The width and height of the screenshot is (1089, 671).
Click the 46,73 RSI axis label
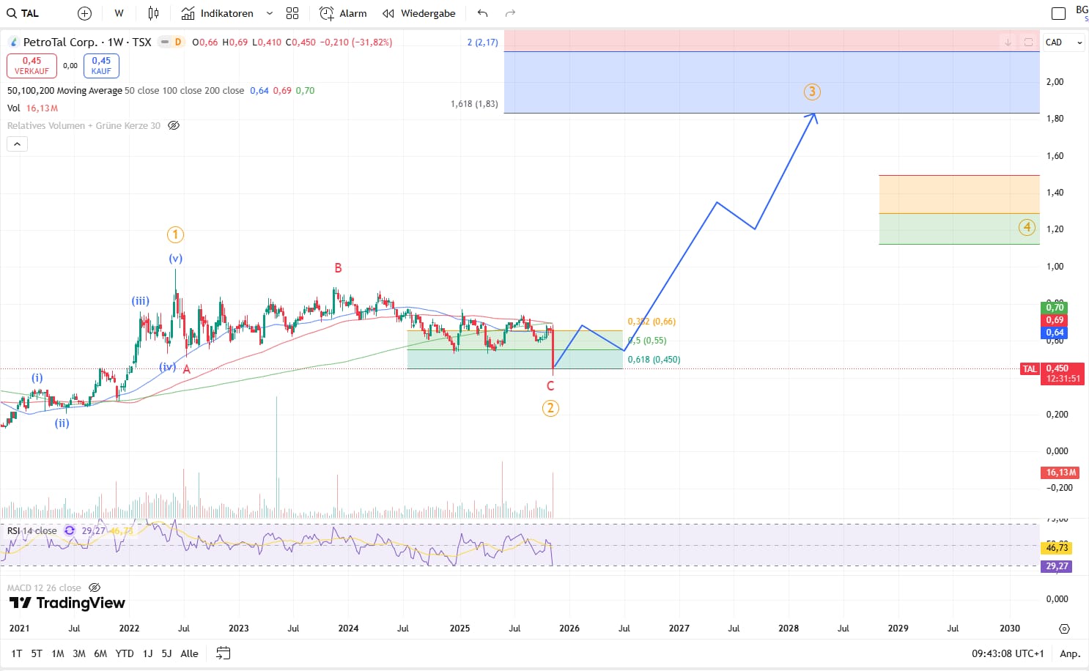coord(1057,547)
